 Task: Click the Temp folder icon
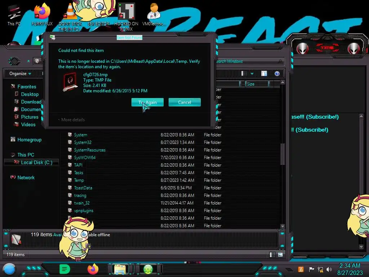[x=70, y=180]
